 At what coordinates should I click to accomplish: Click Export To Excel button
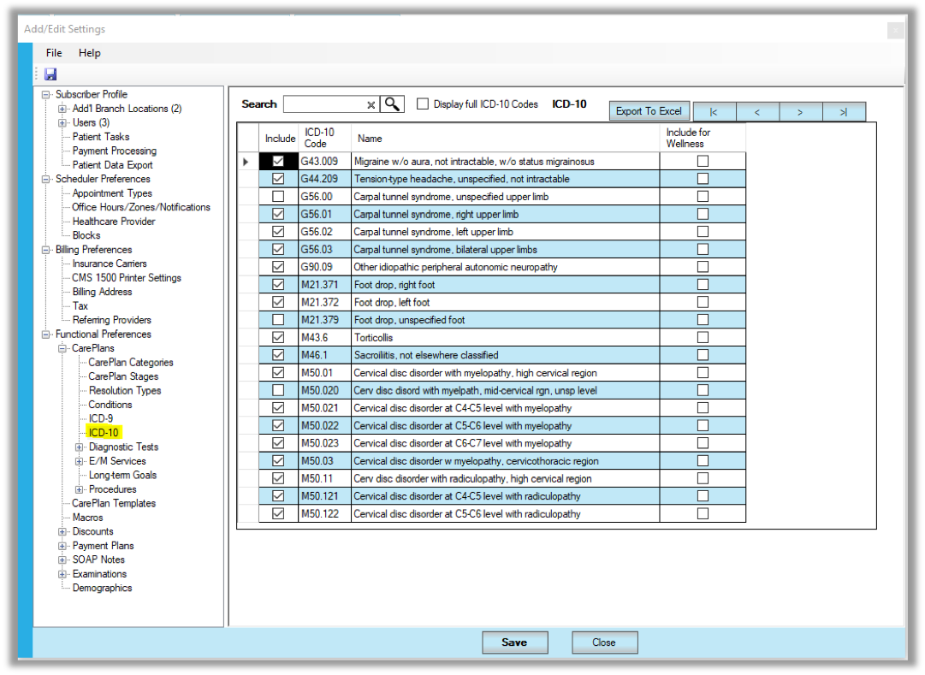(x=649, y=111)
